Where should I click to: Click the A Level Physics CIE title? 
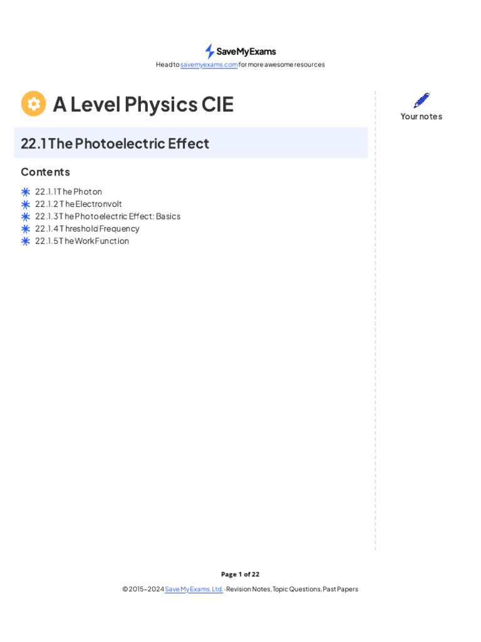click(x=143, y=104)
